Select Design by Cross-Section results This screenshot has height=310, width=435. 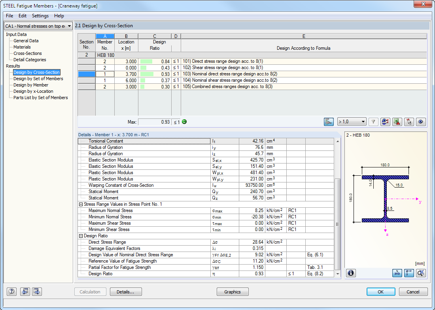pos(37,72)
